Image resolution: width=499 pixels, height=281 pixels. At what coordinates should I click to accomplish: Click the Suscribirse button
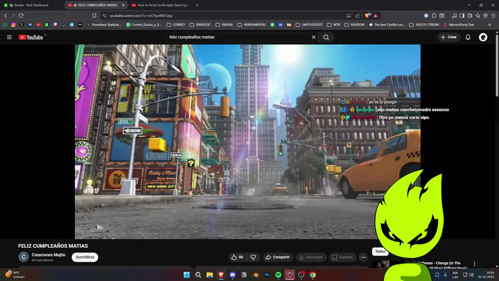pos(85,257)
